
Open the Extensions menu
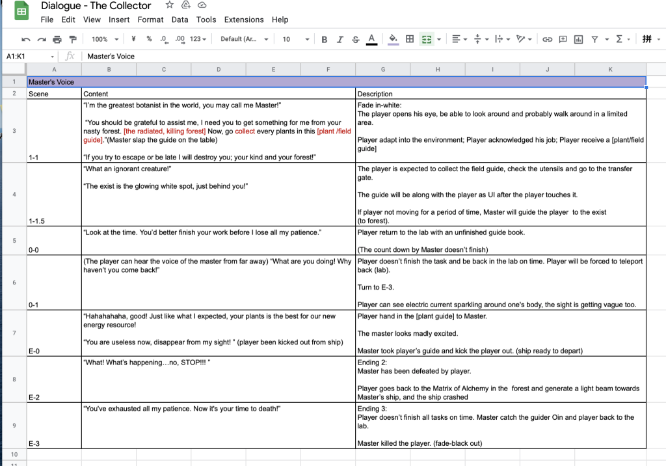coord(244,20)
